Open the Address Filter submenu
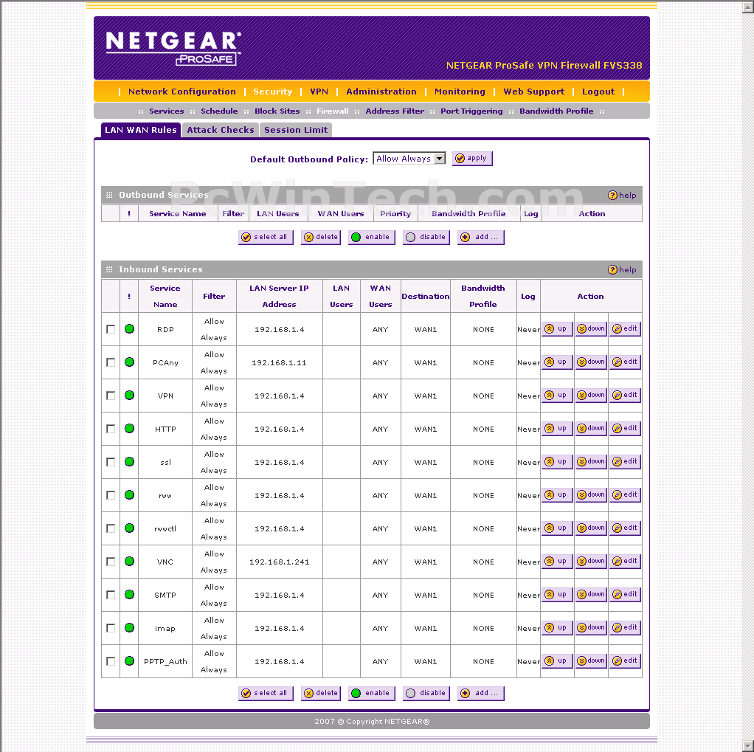The height and width of the screenshot is (752, 754). pos(395,111)
